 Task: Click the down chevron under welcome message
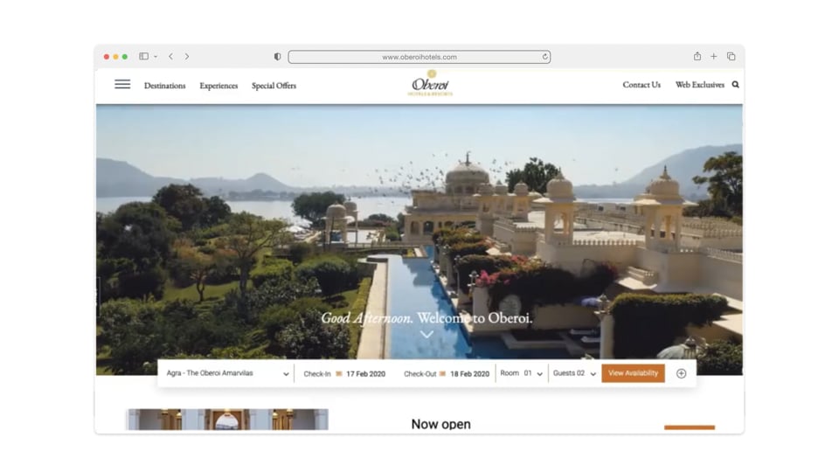pyautogui.click(x=426, y=335)
